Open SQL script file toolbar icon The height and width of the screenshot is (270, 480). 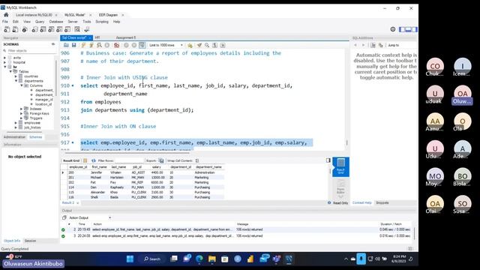[x=15, y=29]
